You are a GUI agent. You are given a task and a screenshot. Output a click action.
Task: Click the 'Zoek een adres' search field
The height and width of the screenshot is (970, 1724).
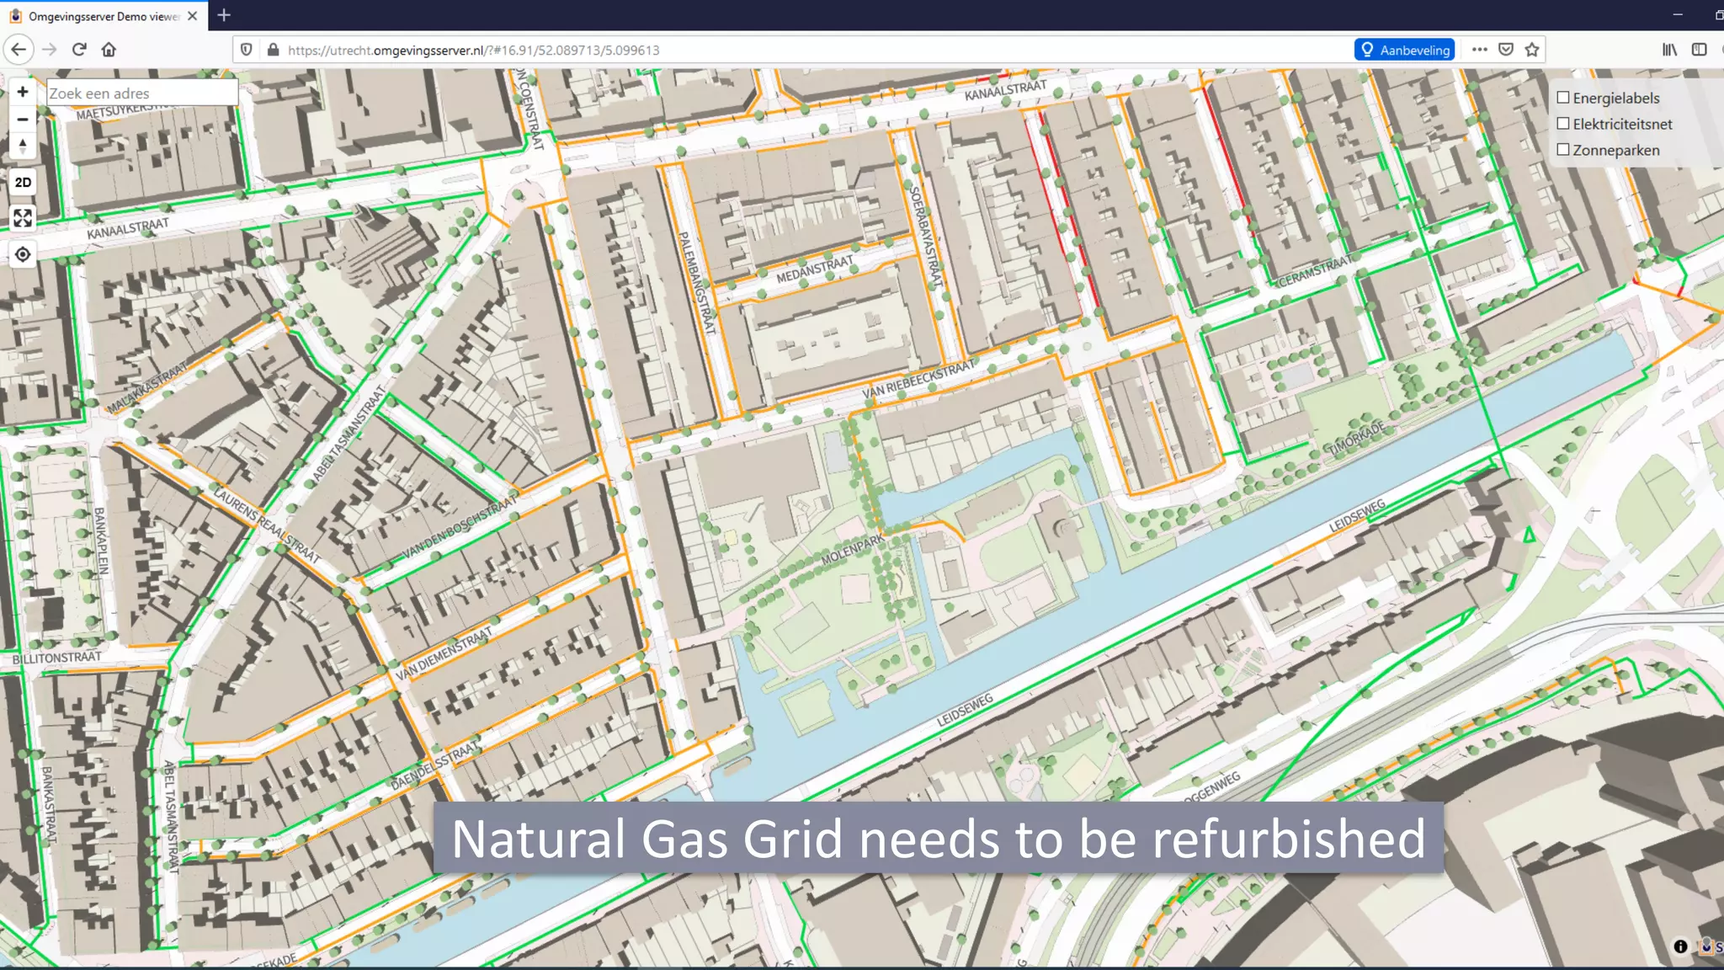point(141,93)
